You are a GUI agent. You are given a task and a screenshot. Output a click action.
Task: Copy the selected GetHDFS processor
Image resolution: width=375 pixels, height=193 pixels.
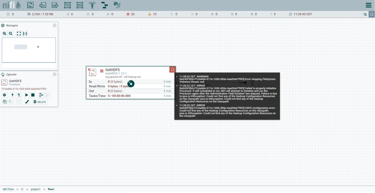click(x=4, y=102)
